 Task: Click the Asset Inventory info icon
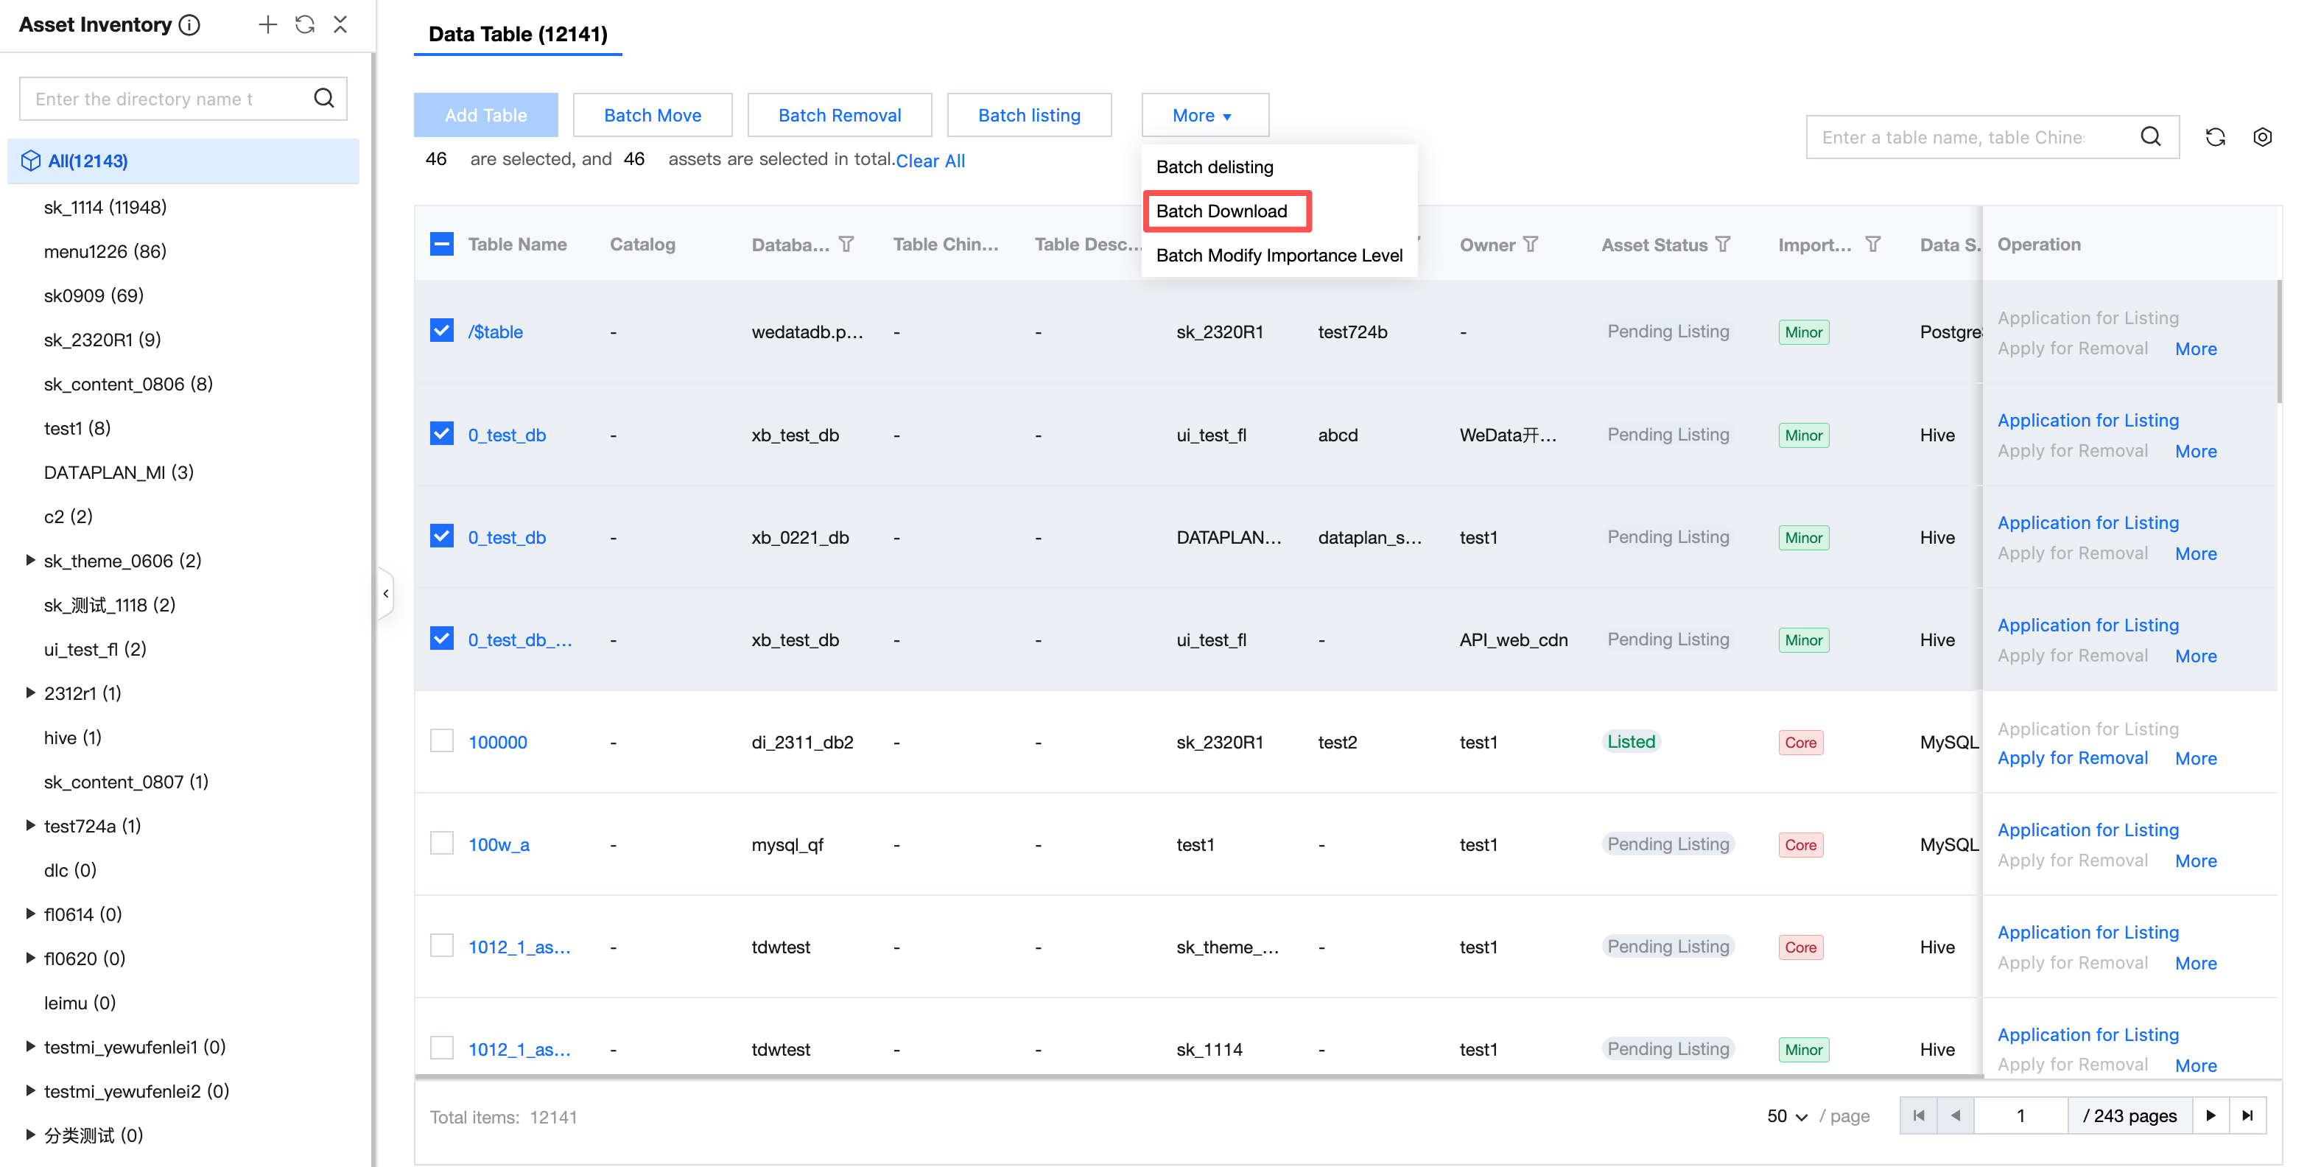(x=189, y=24)
